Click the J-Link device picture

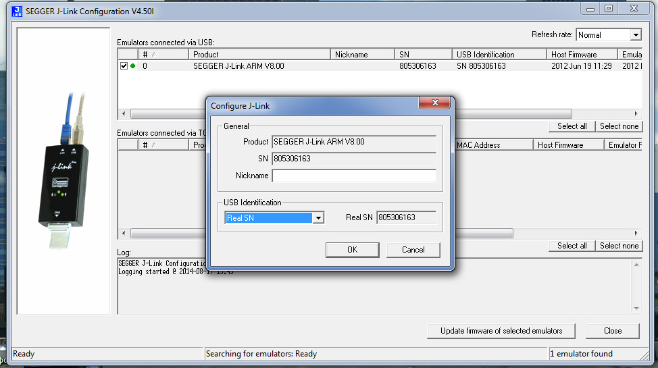64,172
